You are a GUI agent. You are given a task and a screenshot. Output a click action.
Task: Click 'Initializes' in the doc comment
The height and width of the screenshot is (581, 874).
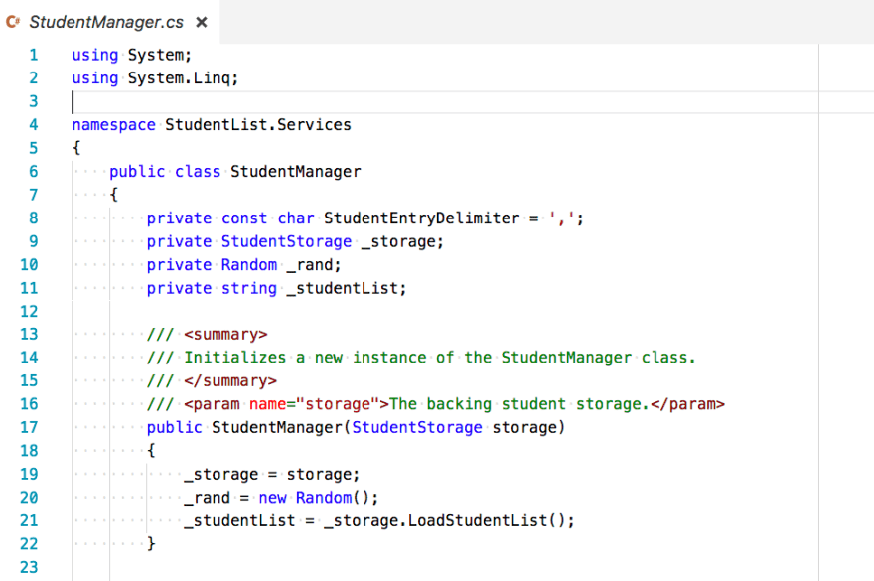[x=234, y=357]
